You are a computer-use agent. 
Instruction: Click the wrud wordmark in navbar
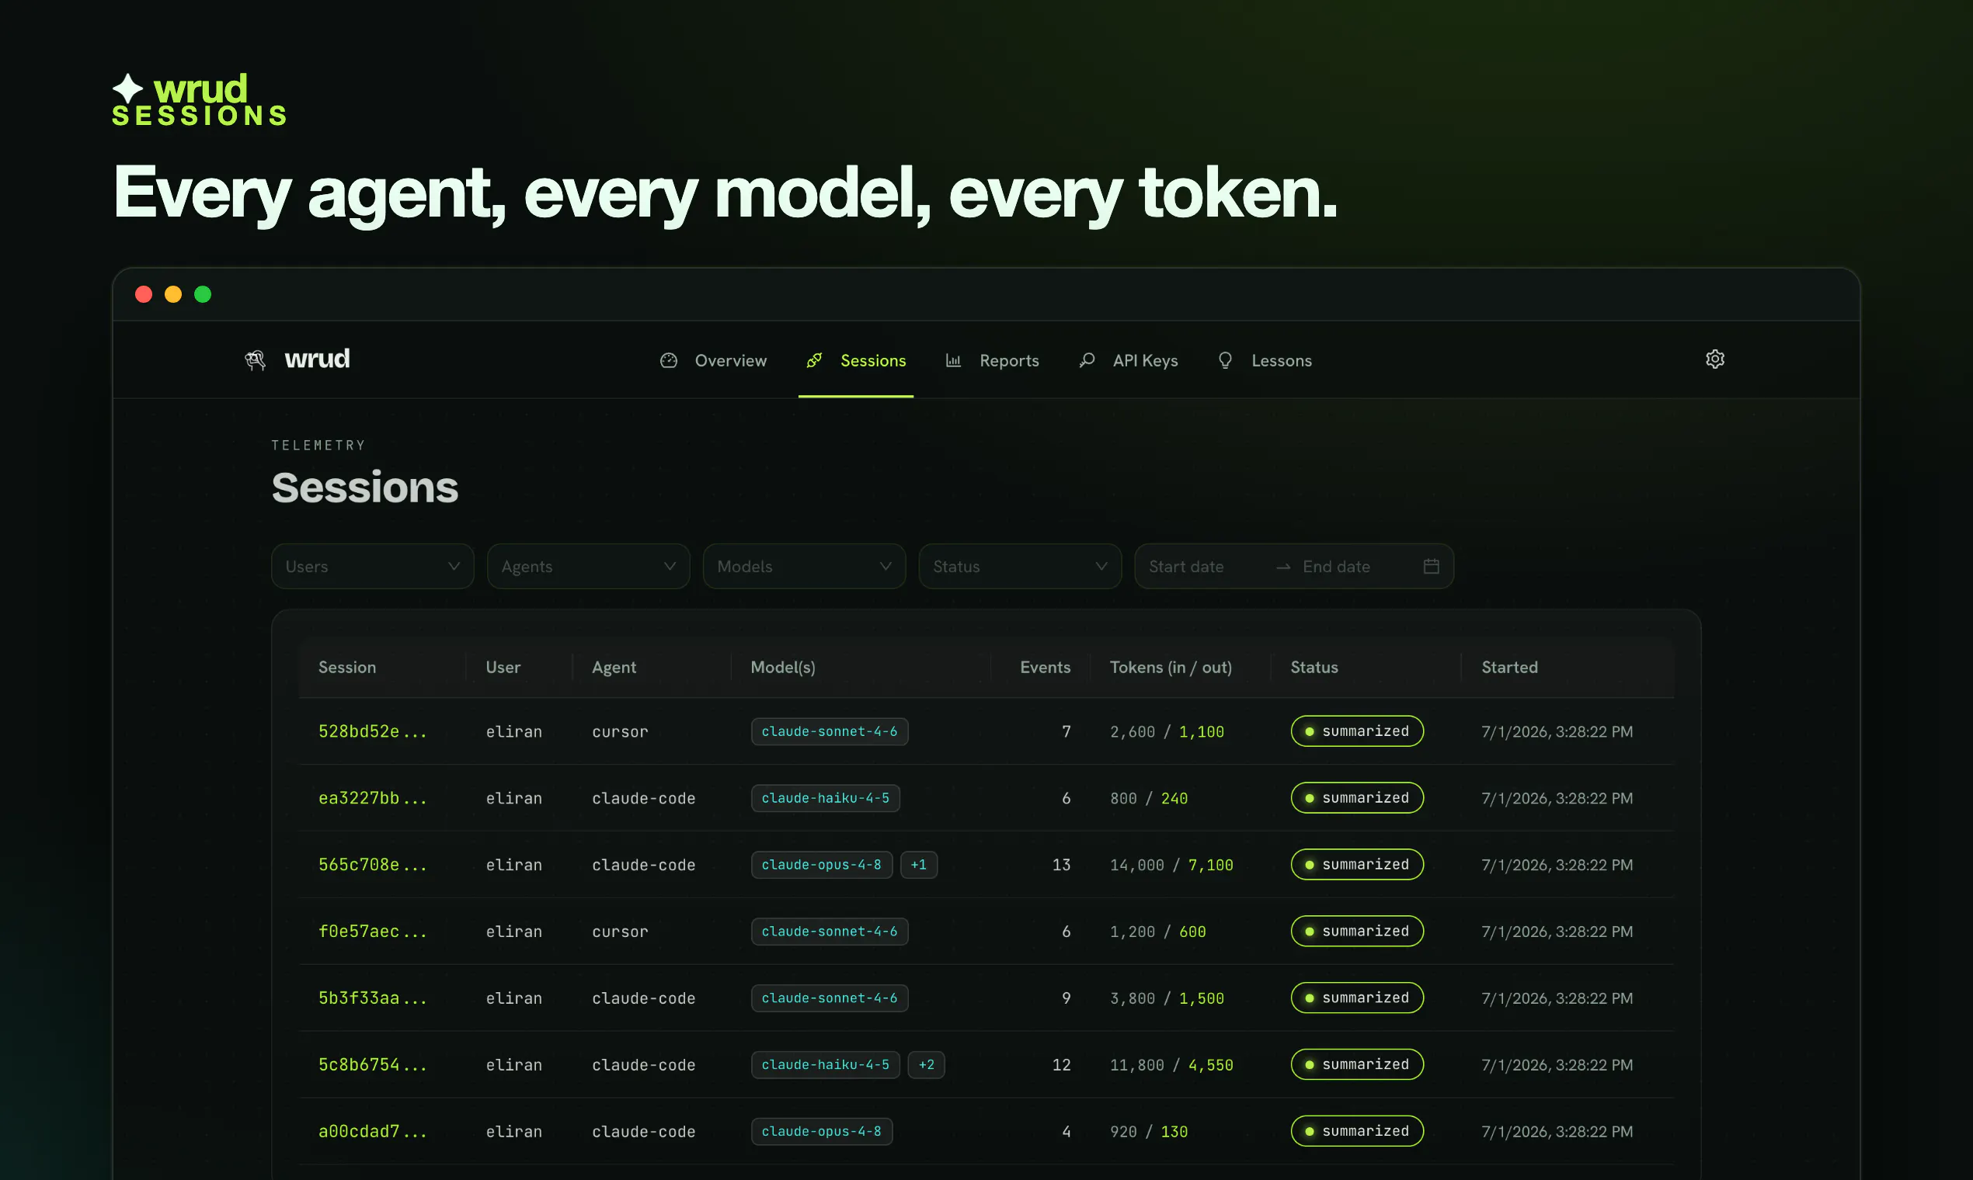point(318,359)
